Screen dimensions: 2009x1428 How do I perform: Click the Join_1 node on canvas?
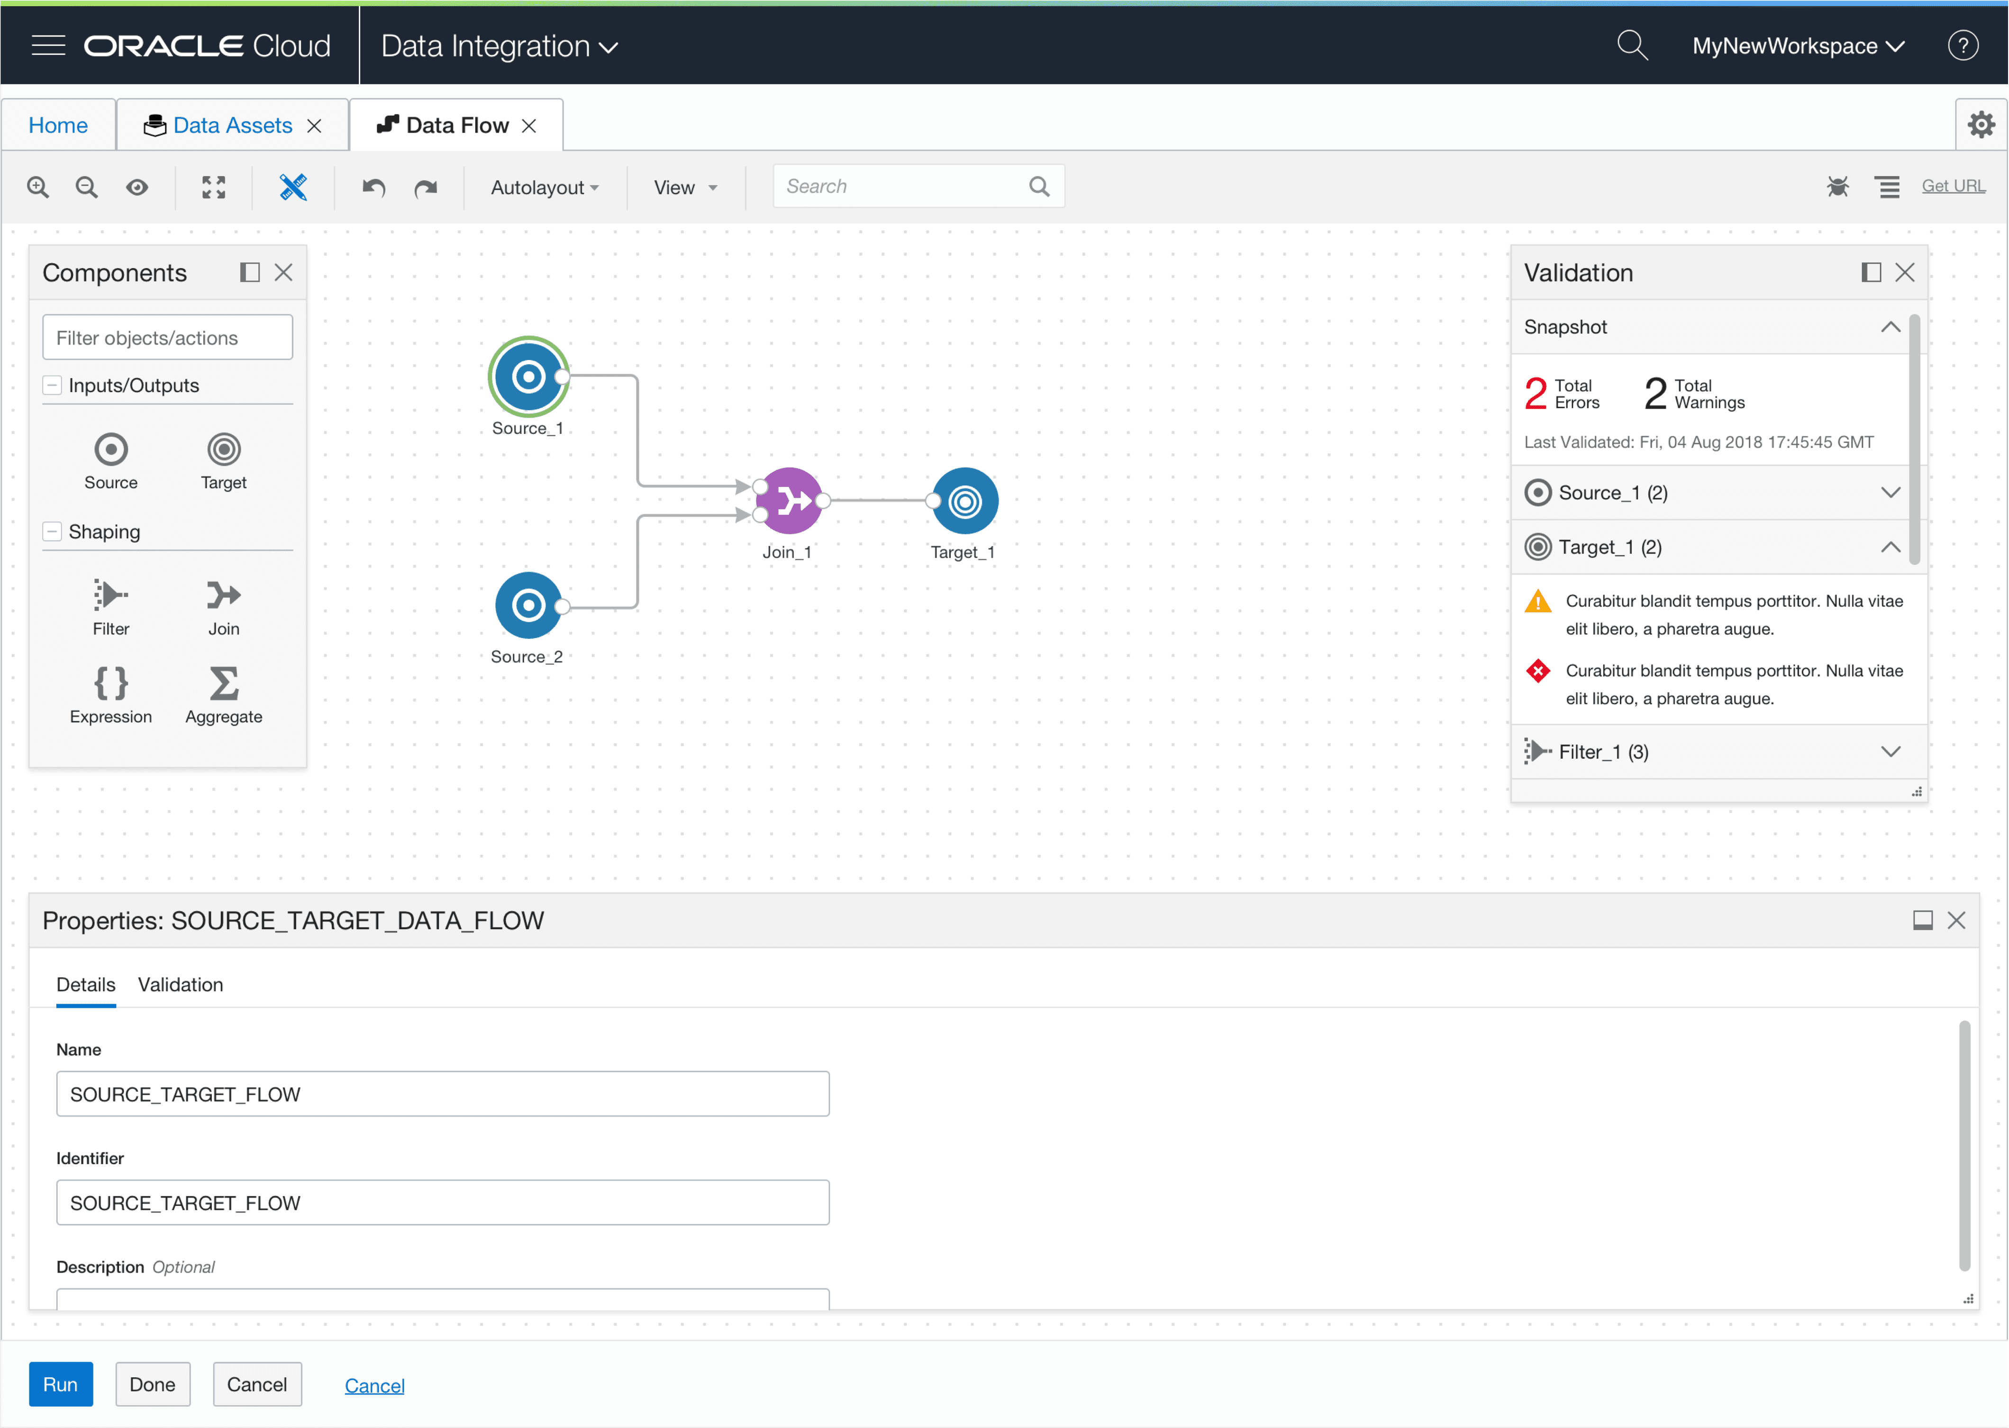click(x=790, y=500)
